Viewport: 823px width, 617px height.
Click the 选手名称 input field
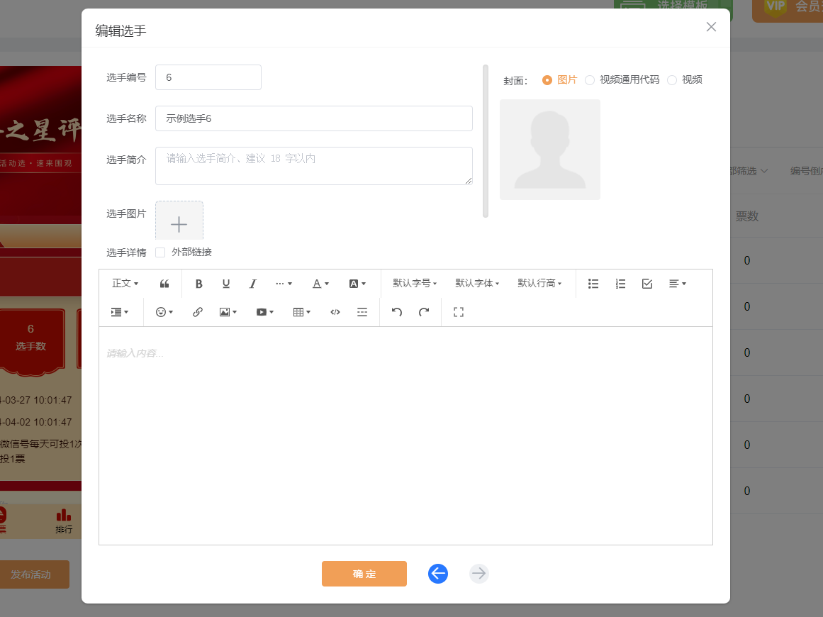313,118
